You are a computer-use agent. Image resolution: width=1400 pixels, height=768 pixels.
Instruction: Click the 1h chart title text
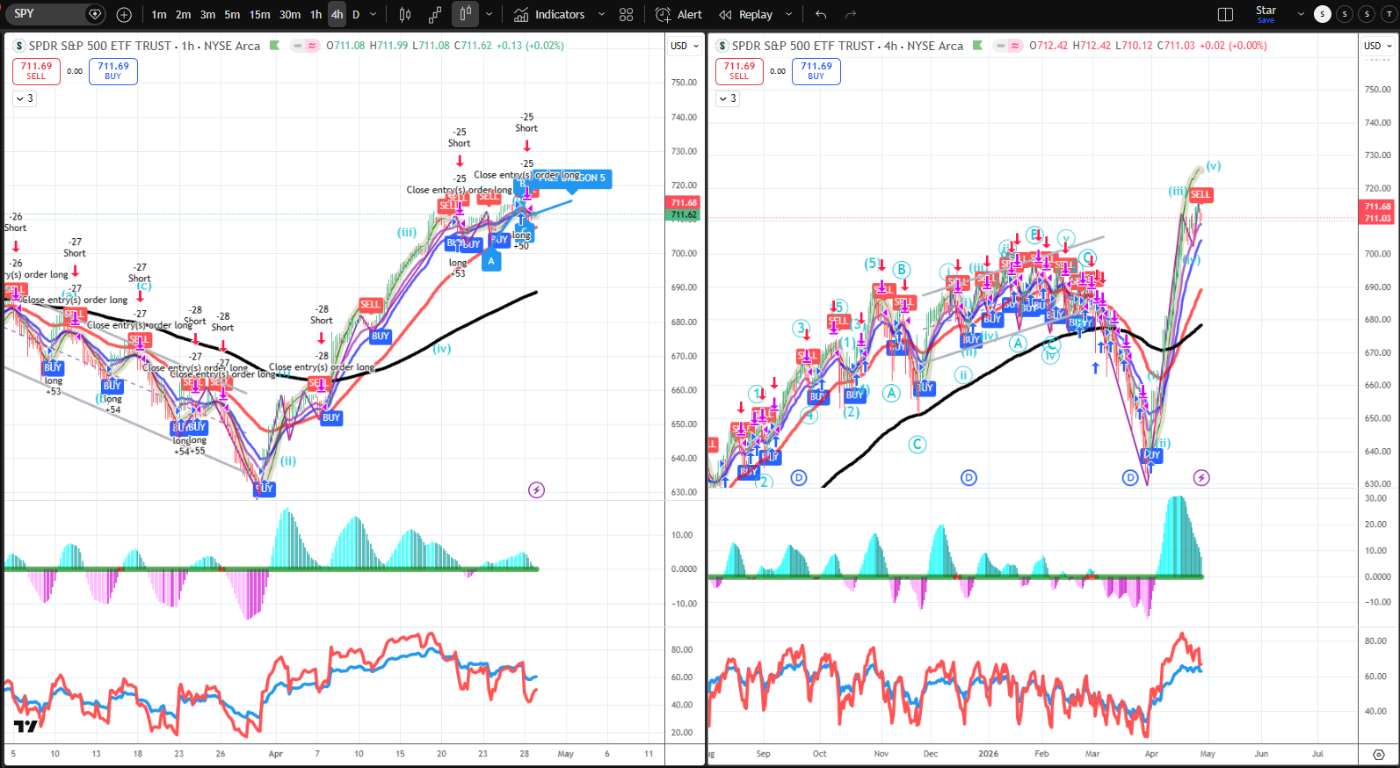pyautogui.click(x=144, y=46)
